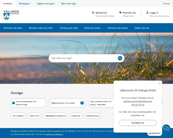Open the Fritid och kultur menu
This screenshot has width=173, height=138.
tap(93, 28)
